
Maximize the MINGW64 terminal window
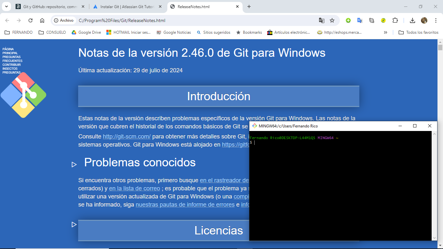tap(415, 126)
